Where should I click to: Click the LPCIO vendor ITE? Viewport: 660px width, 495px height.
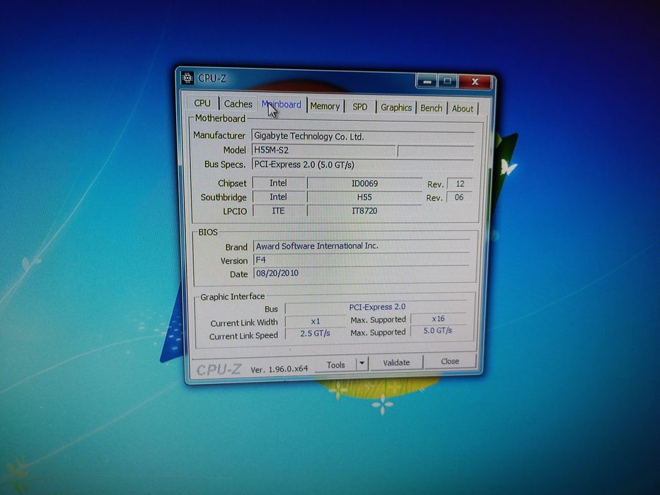tap(279, 211)
